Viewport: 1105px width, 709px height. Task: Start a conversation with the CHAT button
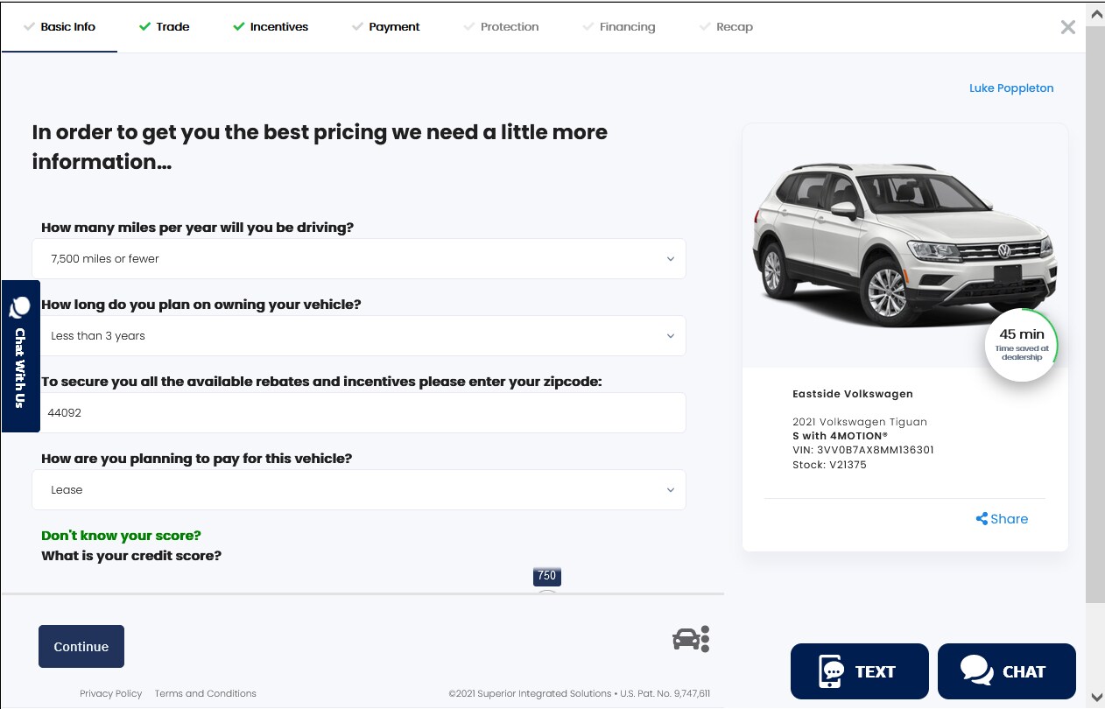point(1007,672)
